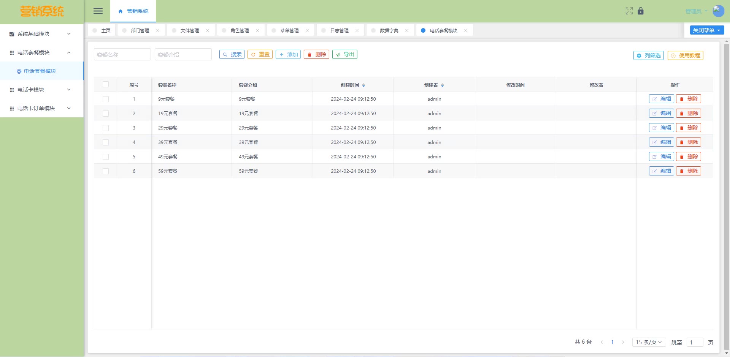This screenshot has height=357, width=730.
Task: Focus the 套餐名称 search input field
Action: pyautogui.click(x=122, y=54)
